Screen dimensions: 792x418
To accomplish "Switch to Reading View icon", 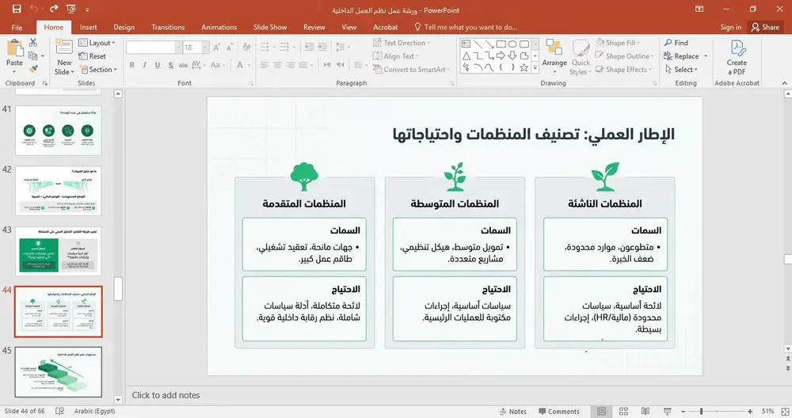I will coord(645,412).
